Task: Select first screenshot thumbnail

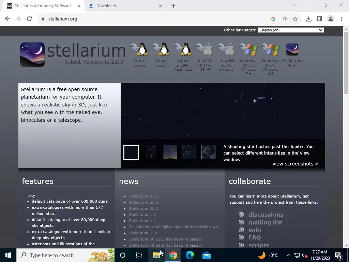Action: click(131, 152)
